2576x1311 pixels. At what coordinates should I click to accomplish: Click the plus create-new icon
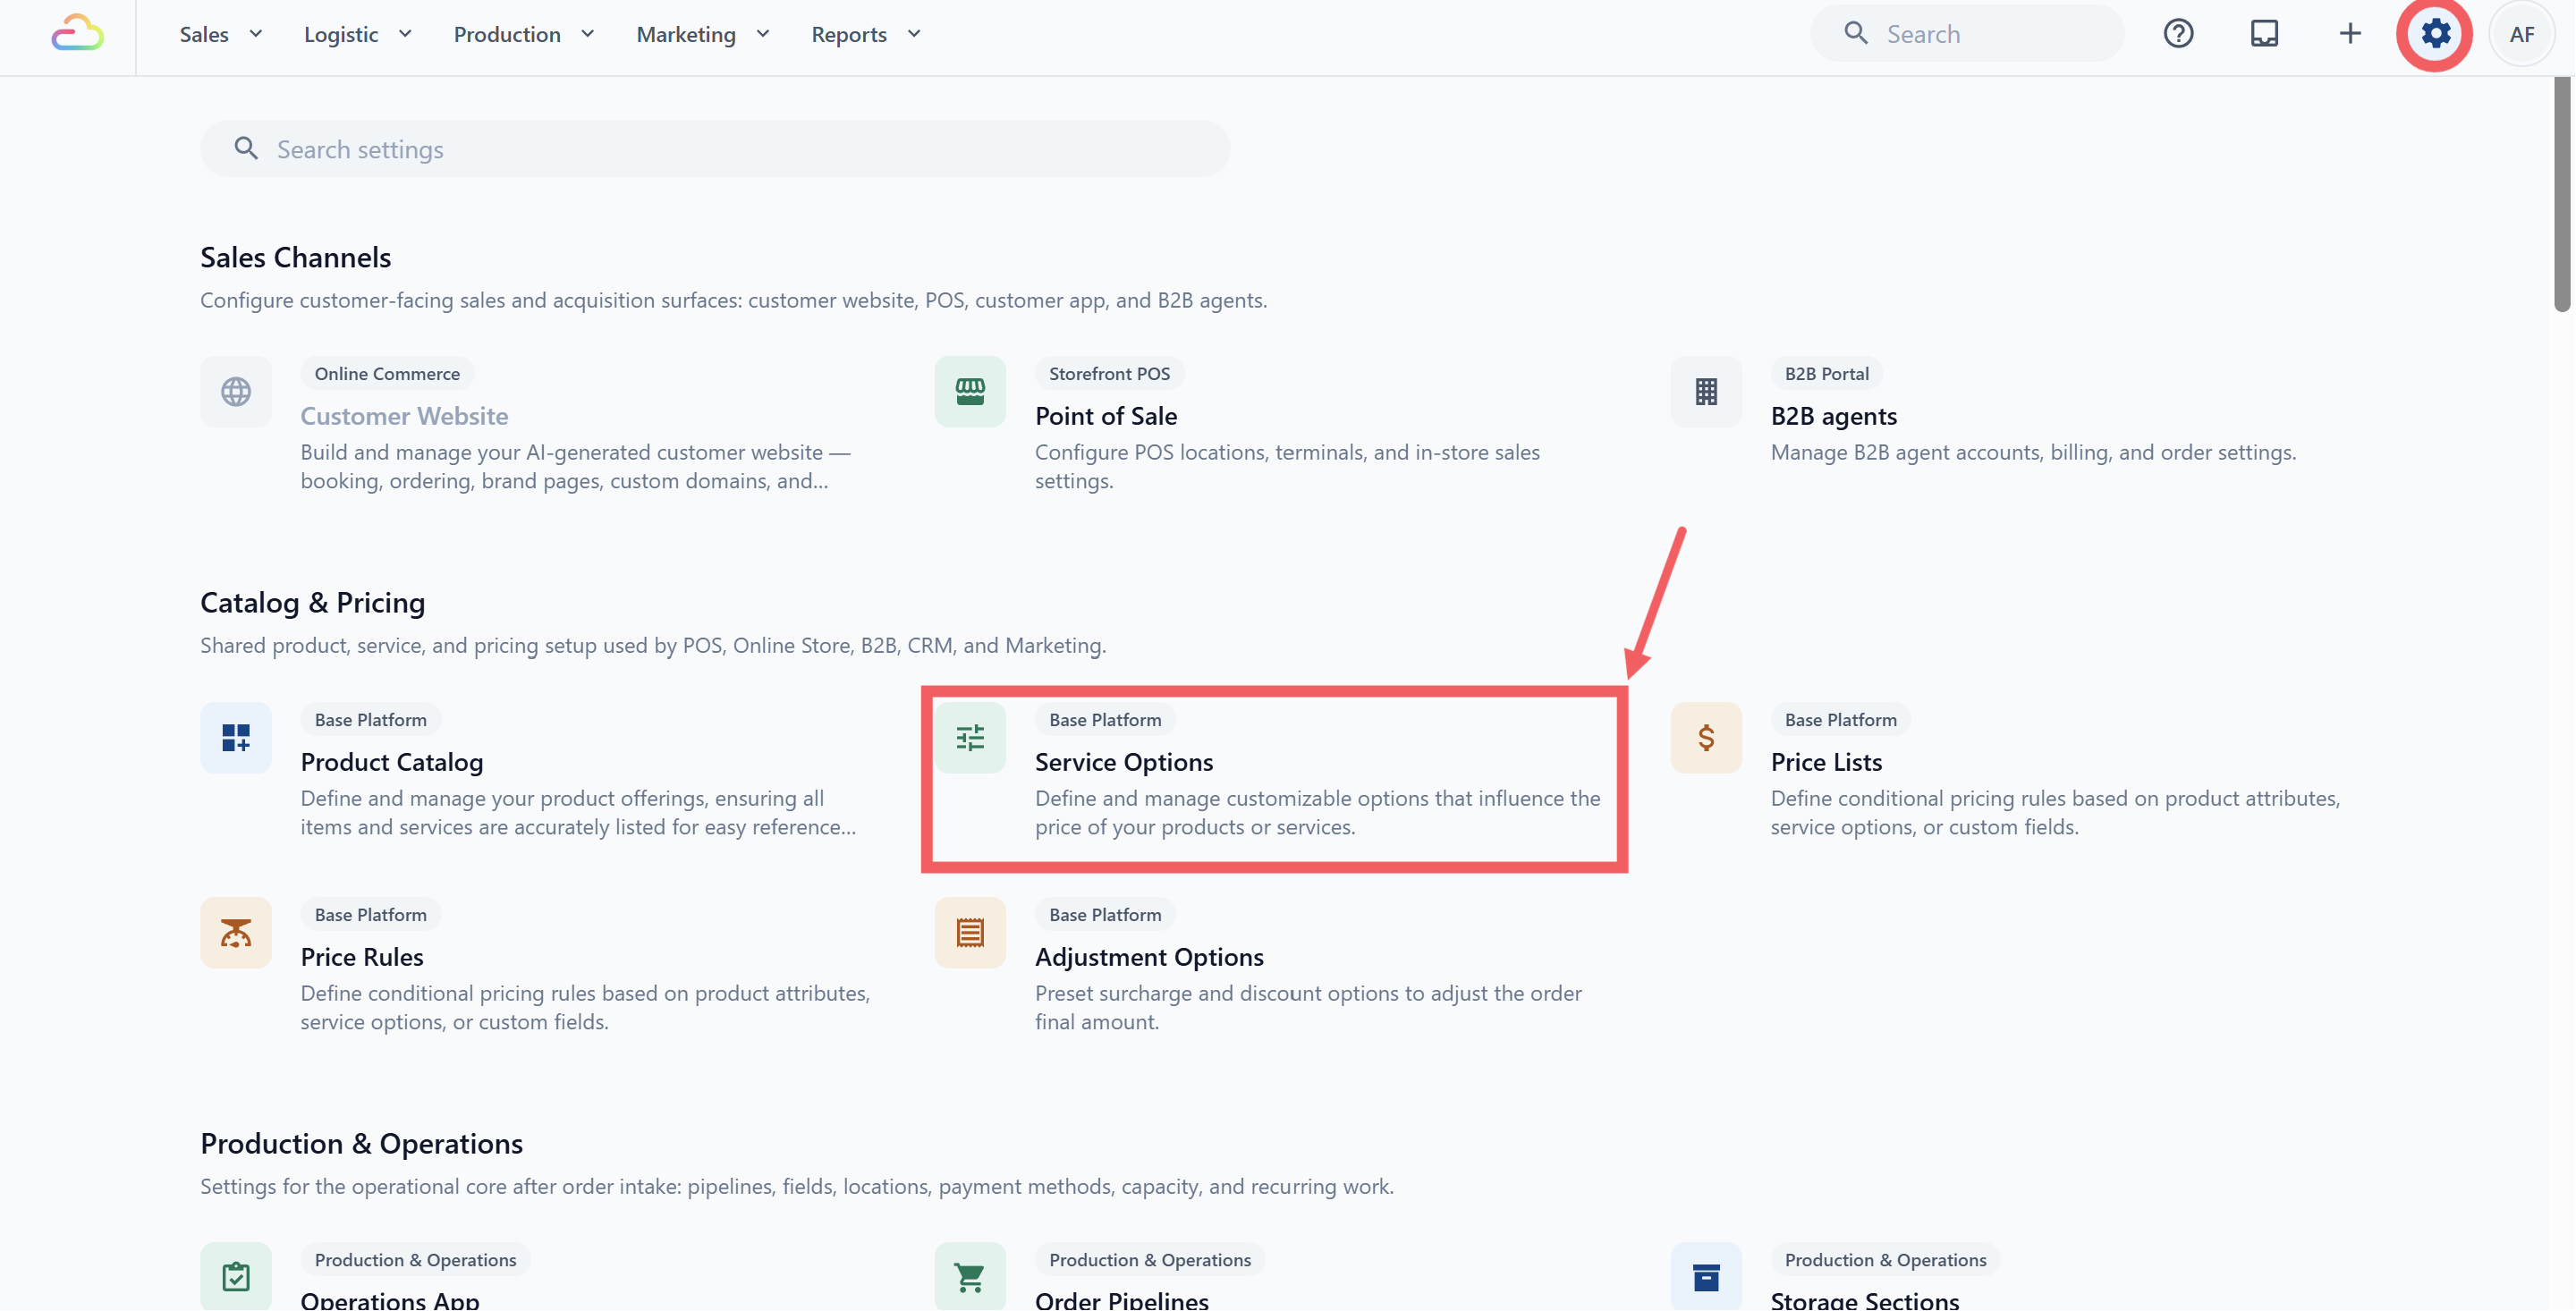pyautogui.click(x=2350, y=34)
